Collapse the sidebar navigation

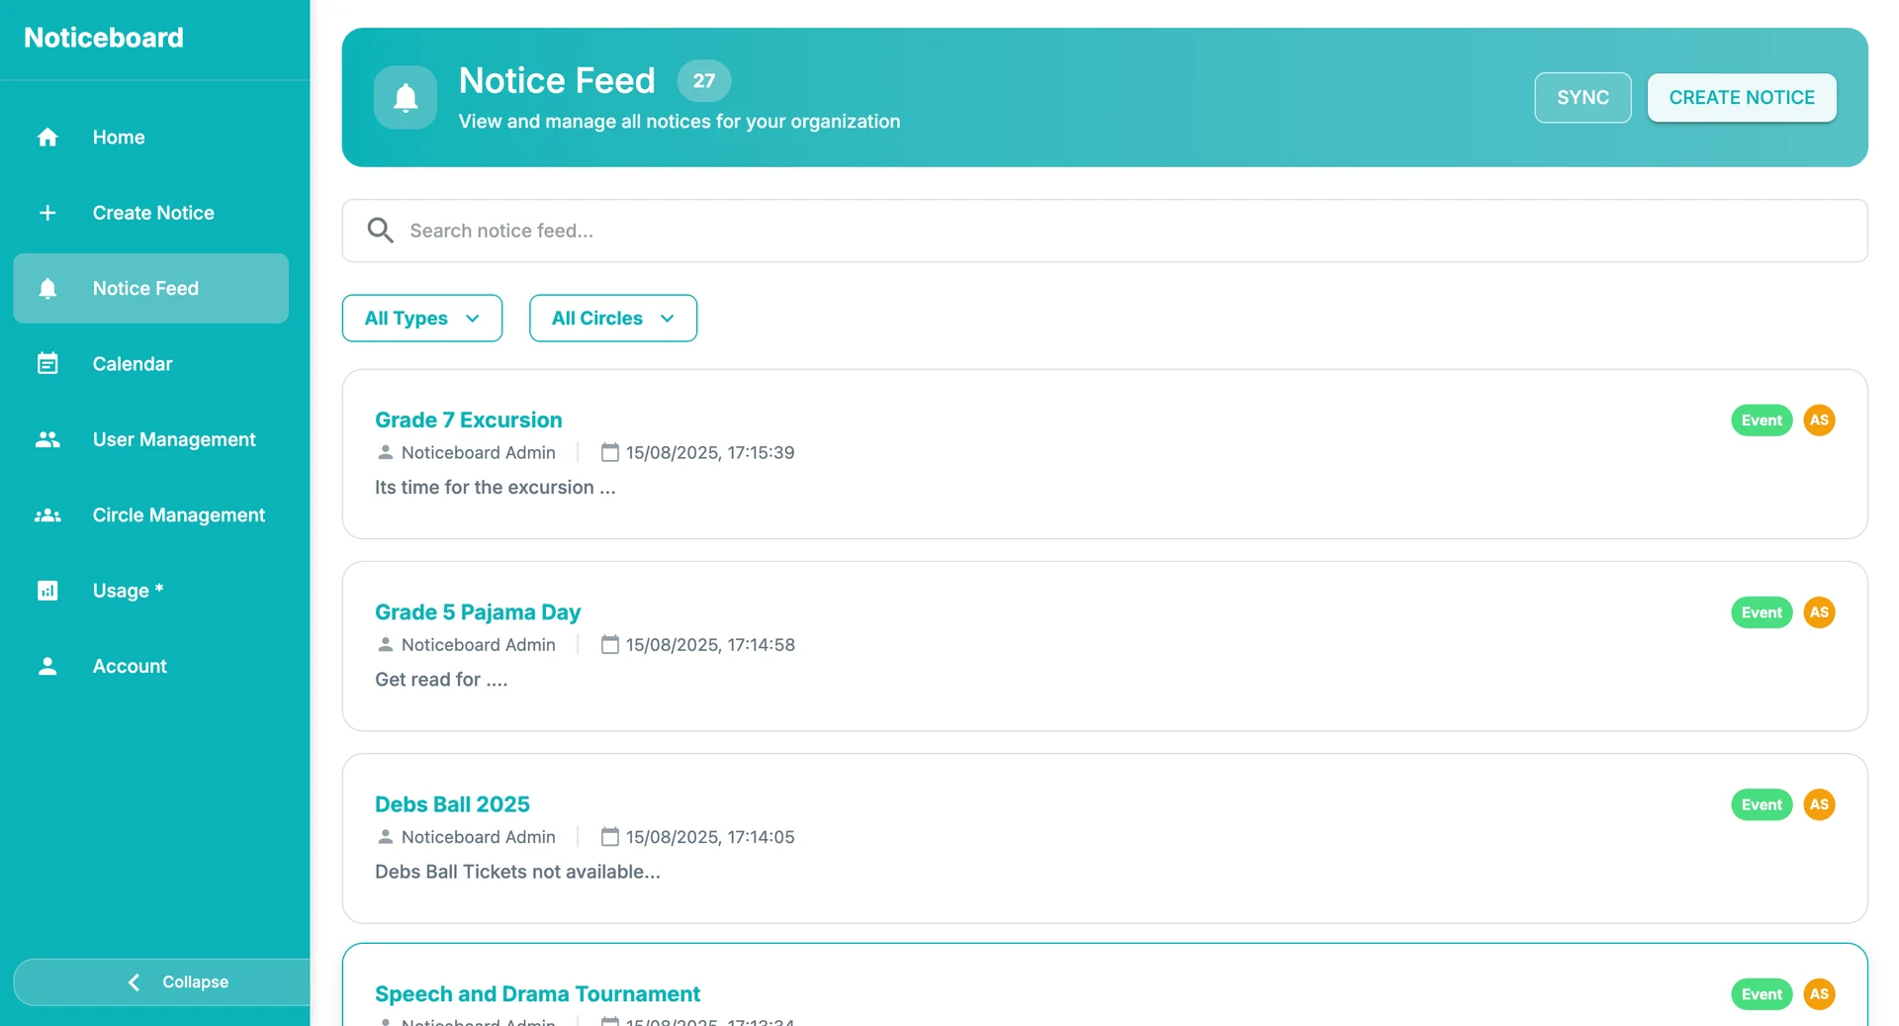pyautogui.click(x=162, y=982)
